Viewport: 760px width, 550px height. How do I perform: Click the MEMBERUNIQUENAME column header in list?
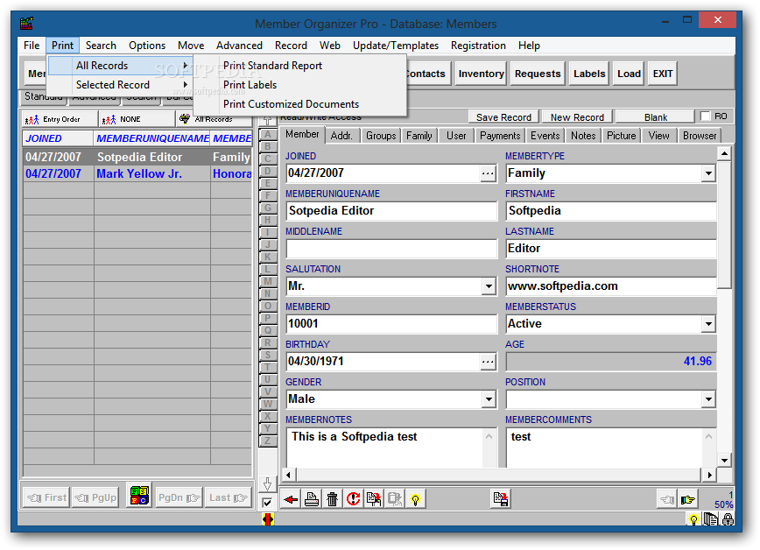click(x=152, y=138)
